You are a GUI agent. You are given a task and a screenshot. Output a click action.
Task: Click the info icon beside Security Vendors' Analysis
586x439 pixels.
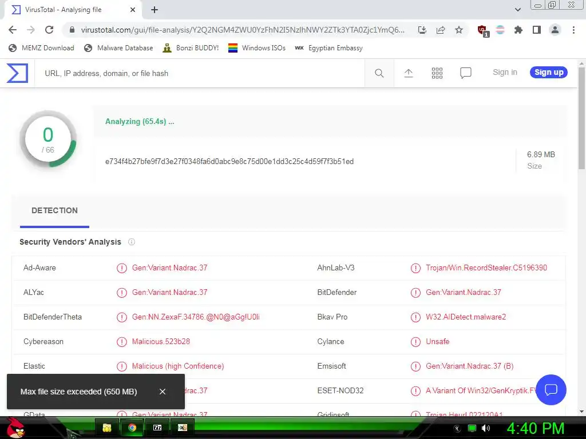[132, 242]
